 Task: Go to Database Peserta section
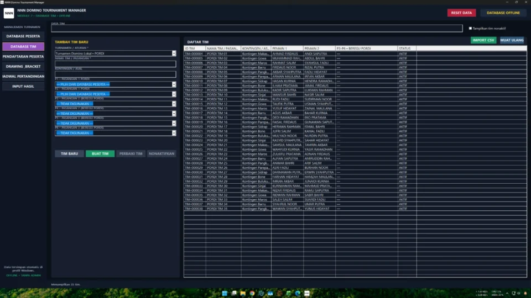(x=23, y=36)
